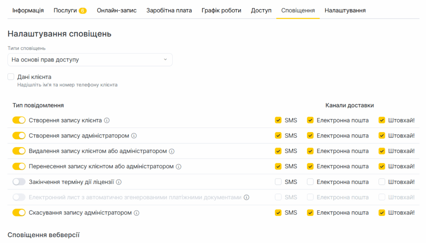Viewport: 426px width, 243px height.
Task: Click the chevron arrow in notification type selector
Action: (165, 60)
